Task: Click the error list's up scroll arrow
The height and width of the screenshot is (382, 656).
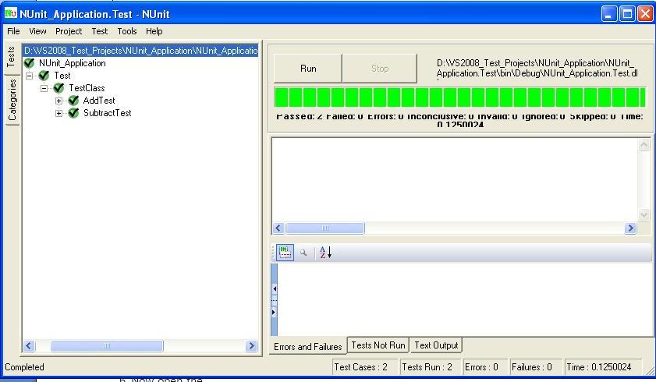Action: [x=644, y=145]
